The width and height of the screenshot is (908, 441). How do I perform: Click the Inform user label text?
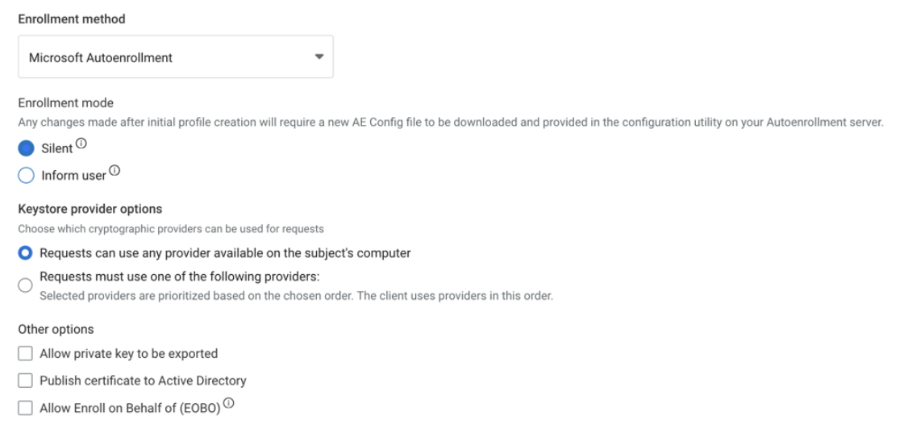point(73,176)
